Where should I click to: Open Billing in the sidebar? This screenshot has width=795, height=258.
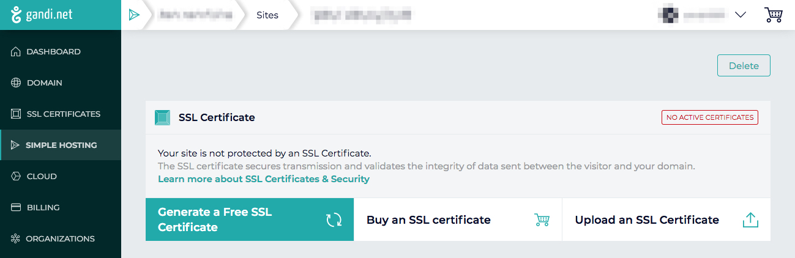[x=43, y=208]
